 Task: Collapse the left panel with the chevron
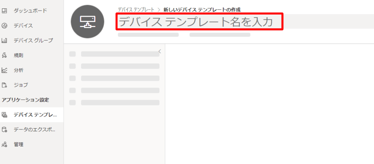click(160, 51)
